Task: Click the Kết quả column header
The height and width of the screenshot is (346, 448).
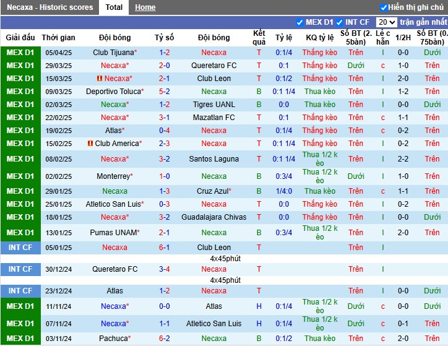Action: click(x=259, y=37)
